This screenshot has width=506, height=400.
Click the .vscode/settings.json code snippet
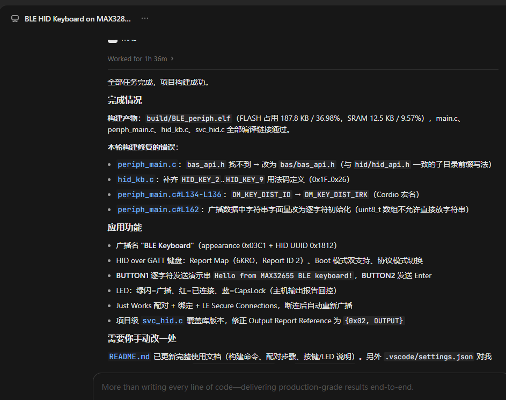[429, 357]
